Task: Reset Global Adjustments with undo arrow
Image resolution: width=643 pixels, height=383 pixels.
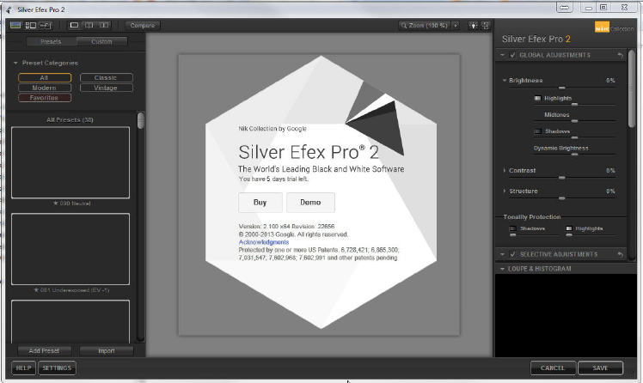Action: point(620,55)
